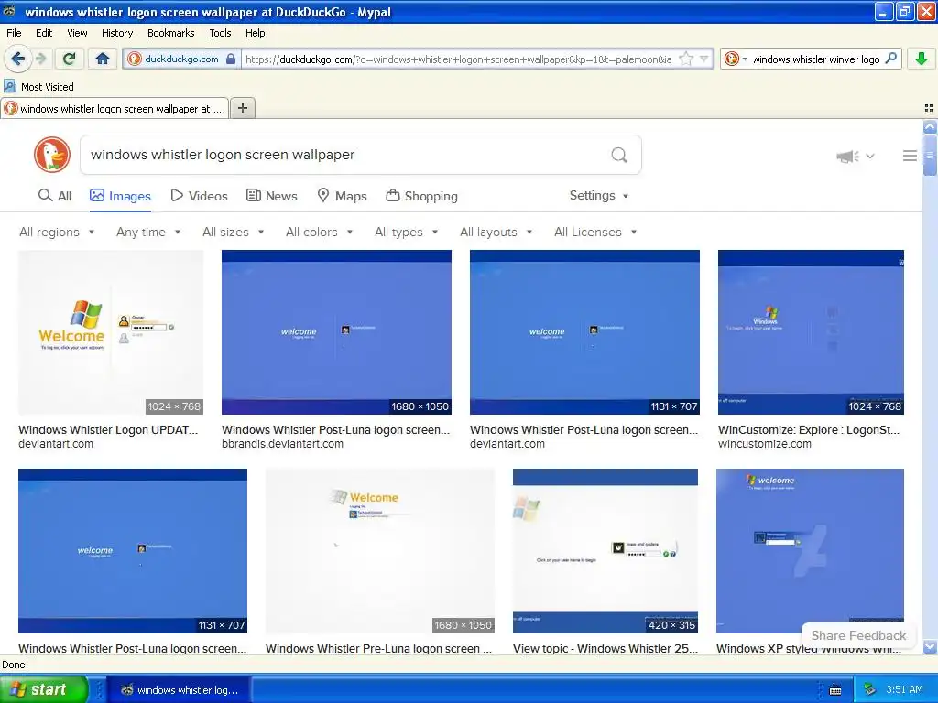The height and width of the screenshot is (703, 938).
Task: Open the Pre-Luna logon screen thumbnail
Action: (x=380, y=551)
